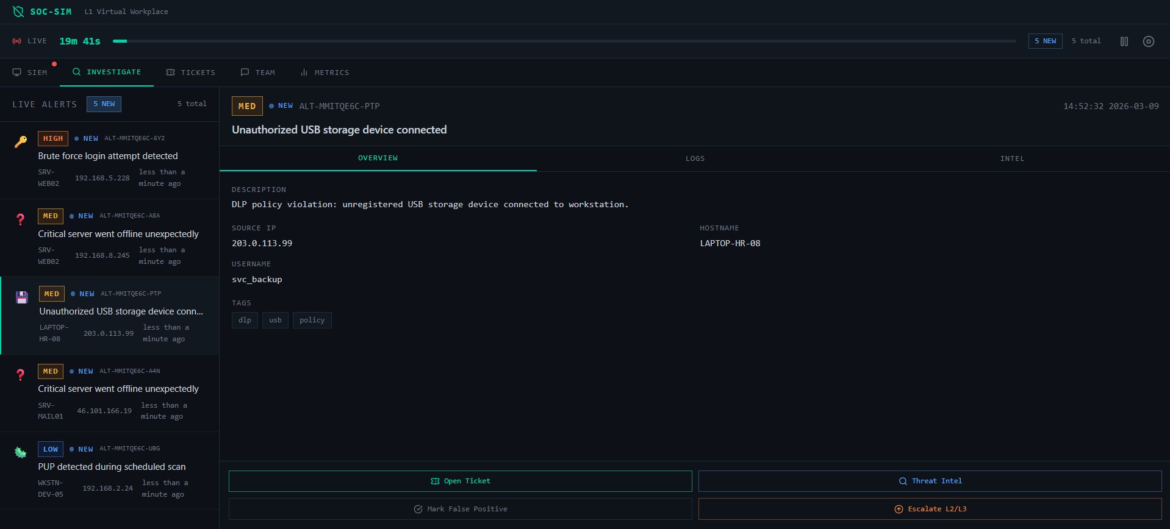Switch to the Logs tab of alert
1170x529 pixels.
pyautogui.click(x=695, y=158)
